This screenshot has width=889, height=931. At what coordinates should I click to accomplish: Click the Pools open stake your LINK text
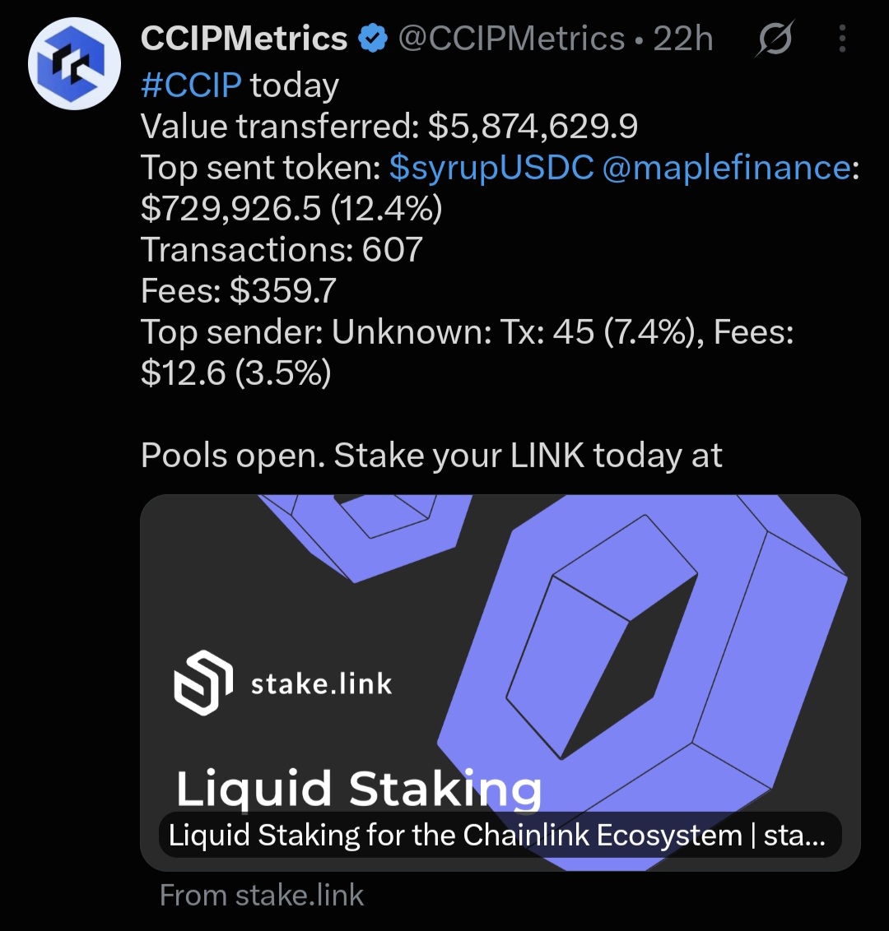[431, 456]
